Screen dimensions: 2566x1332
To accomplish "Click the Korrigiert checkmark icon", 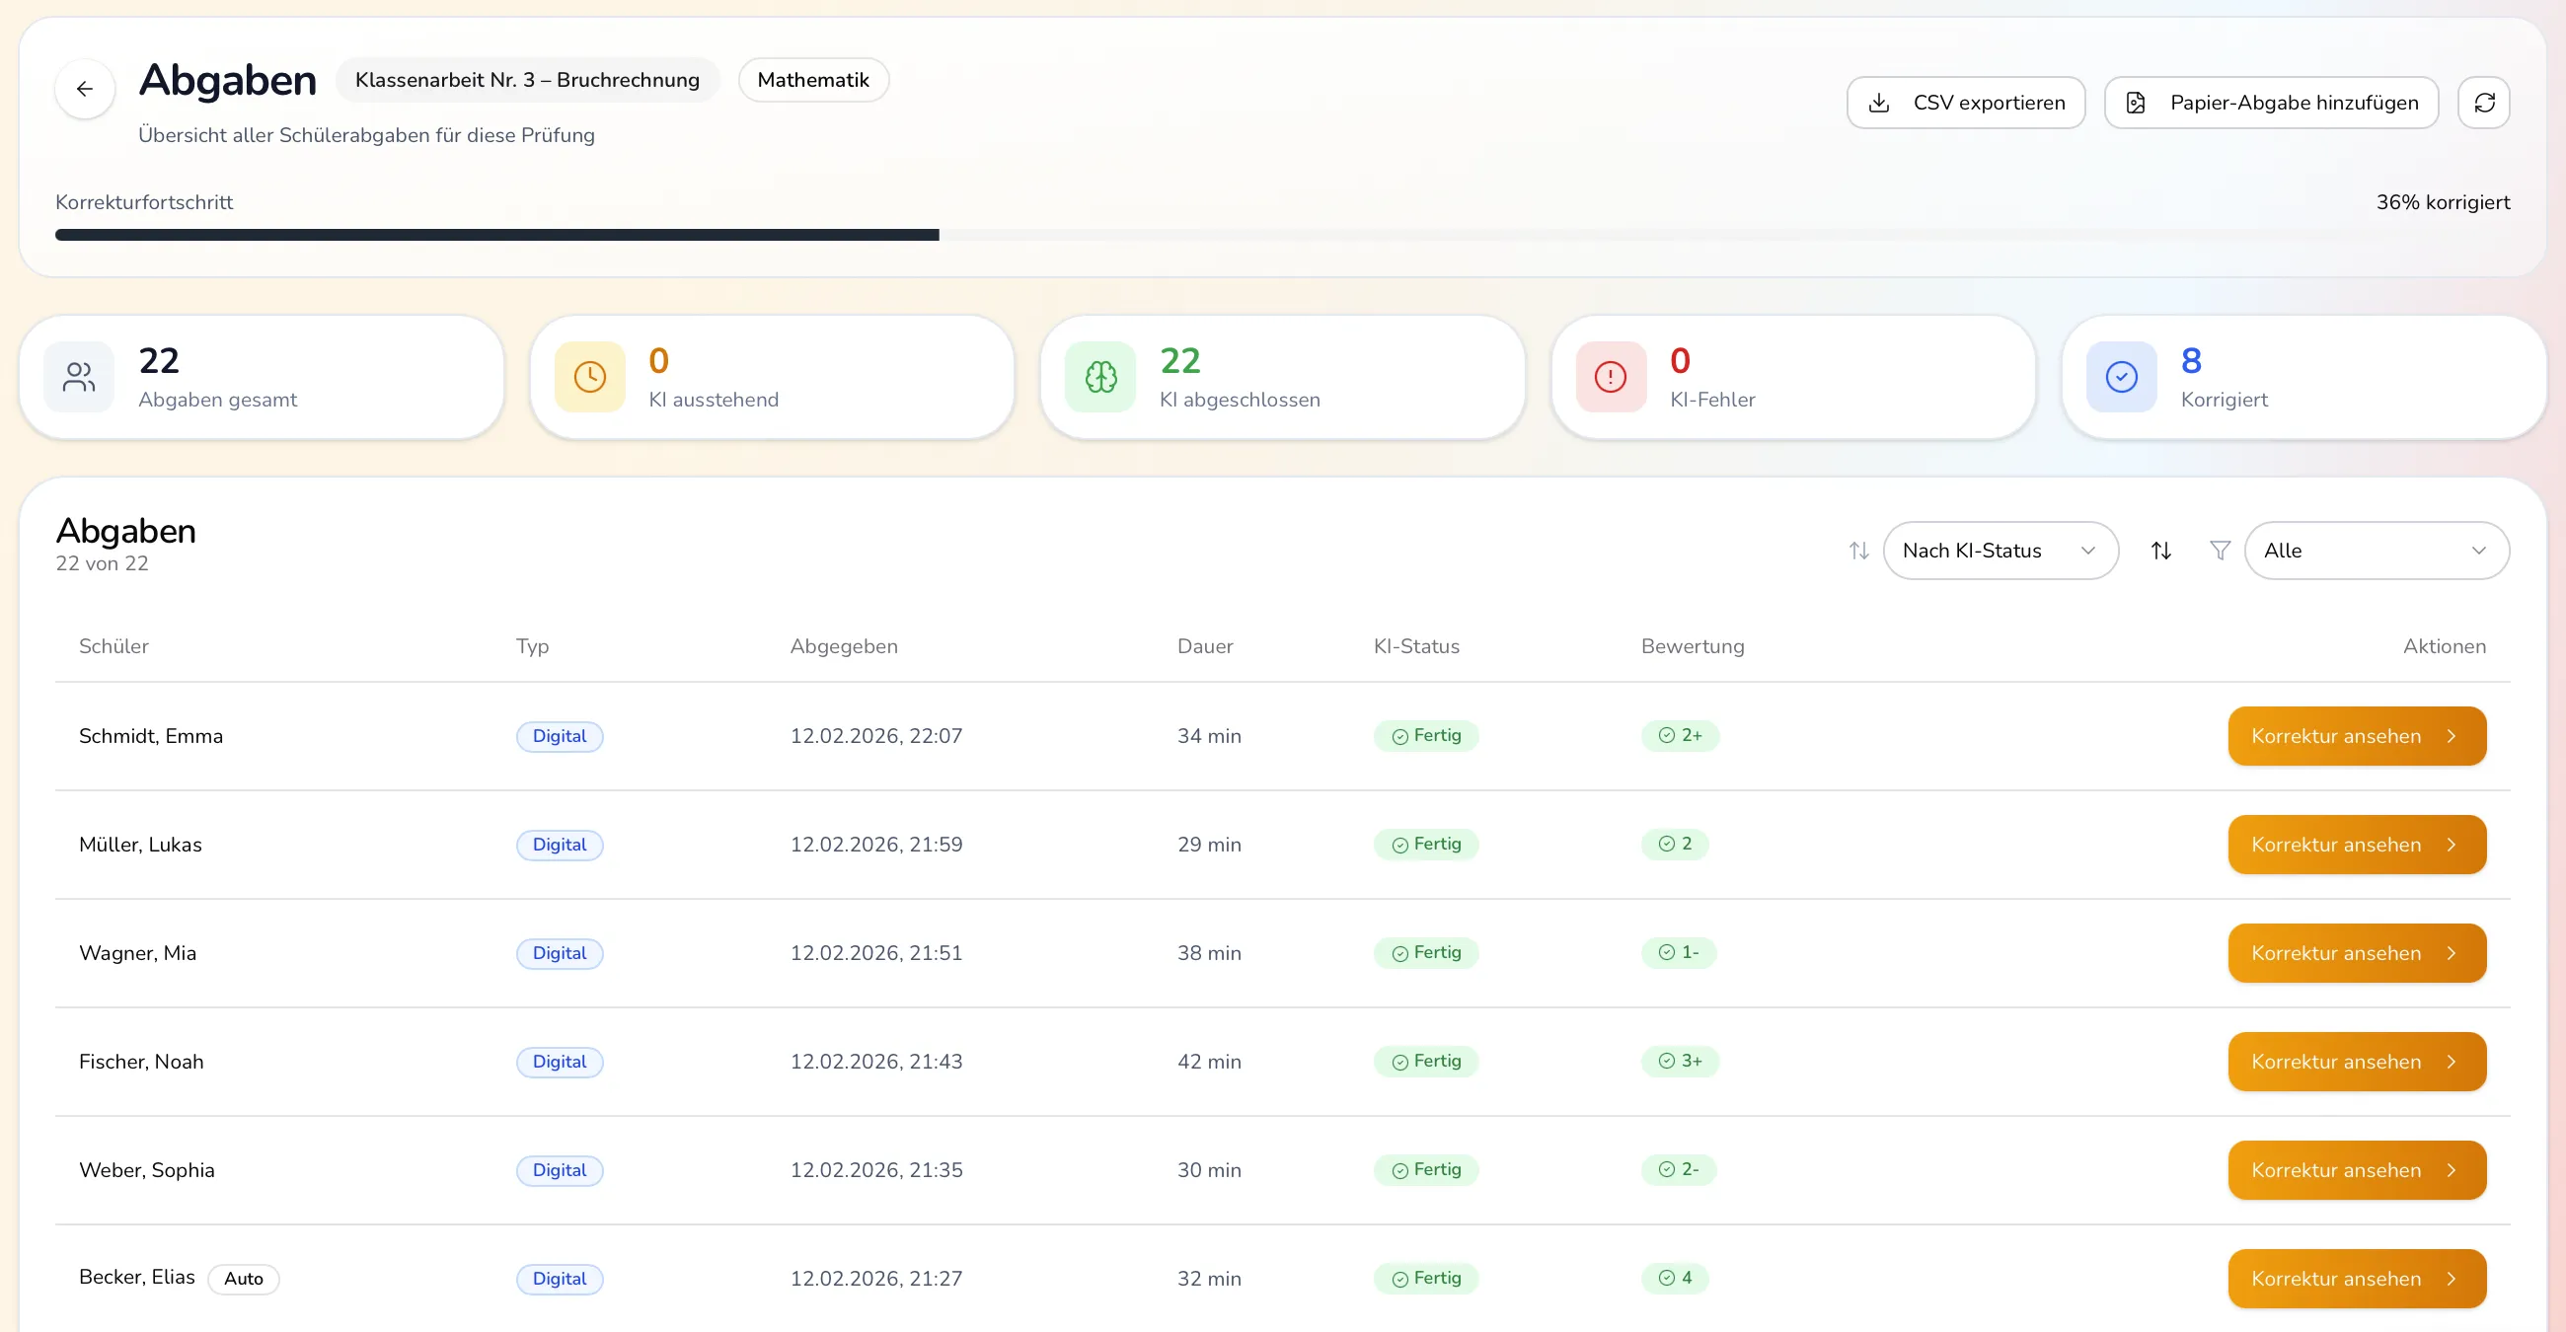I will point(2121,377).
